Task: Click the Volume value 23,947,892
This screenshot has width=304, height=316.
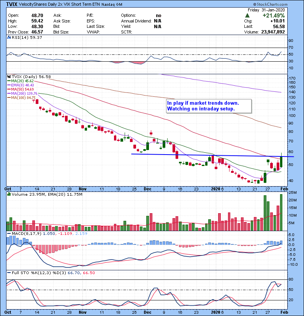Action: pyautogui.click(x=273, y=32)
